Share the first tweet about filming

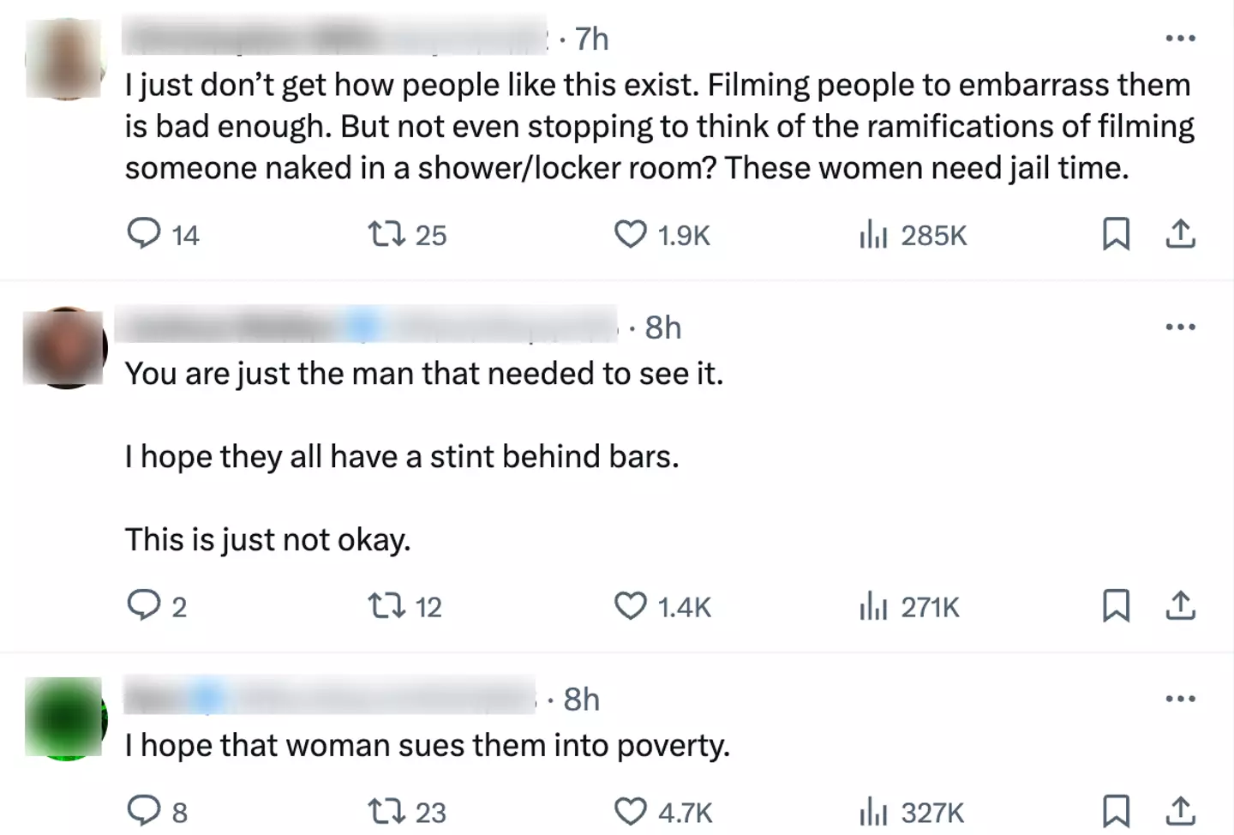(1180, 234)
